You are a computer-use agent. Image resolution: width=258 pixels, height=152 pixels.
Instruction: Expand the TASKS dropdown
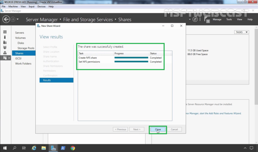coord(242,32)
